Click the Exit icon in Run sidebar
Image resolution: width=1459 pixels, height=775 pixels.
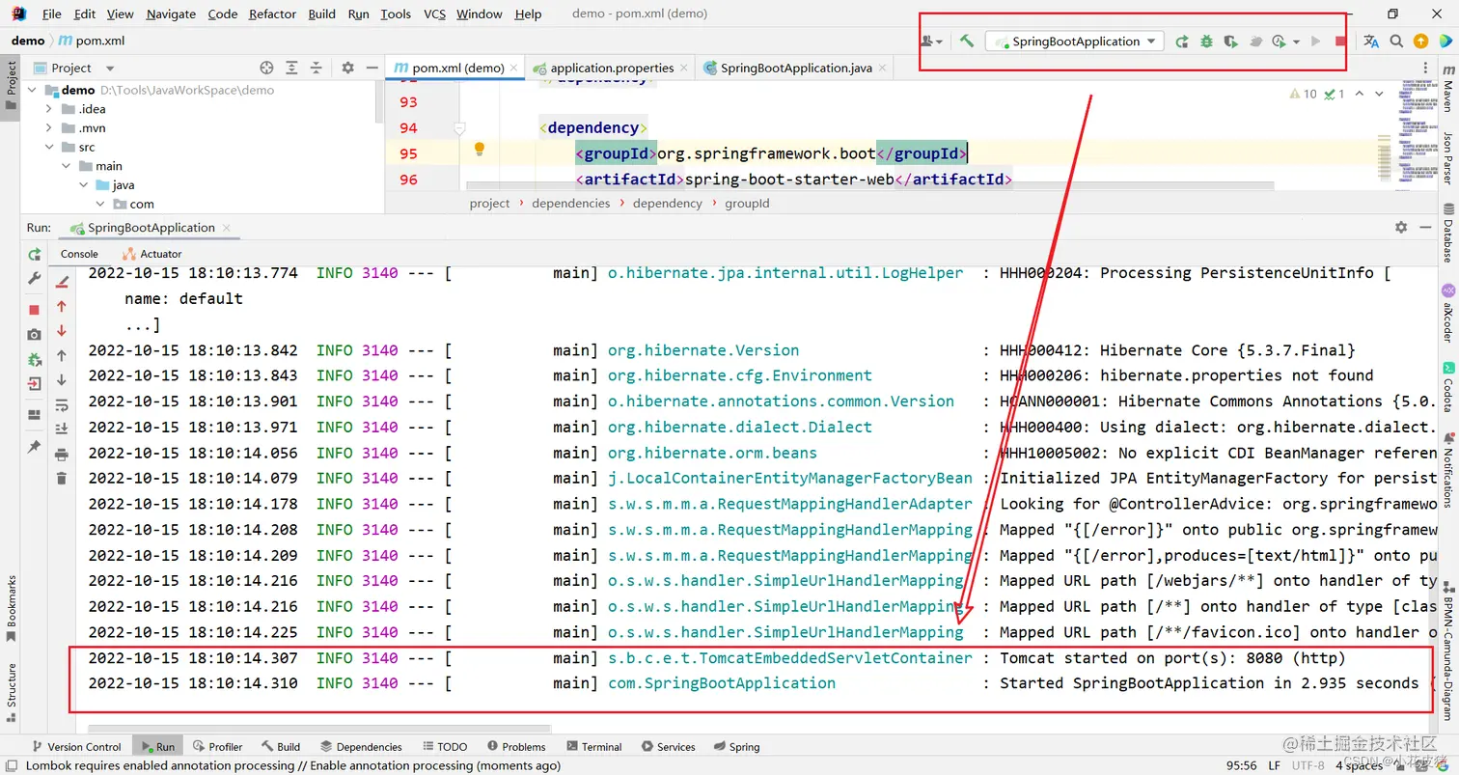(x=35, y=383)
